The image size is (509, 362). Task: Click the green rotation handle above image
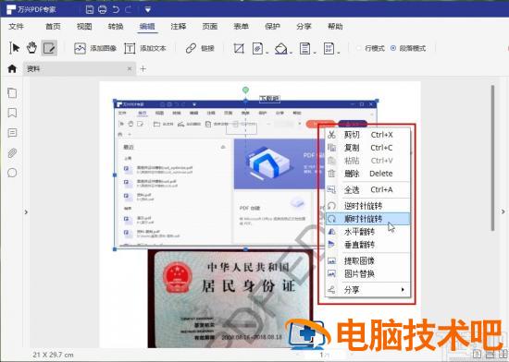click(x=246, y=90)
